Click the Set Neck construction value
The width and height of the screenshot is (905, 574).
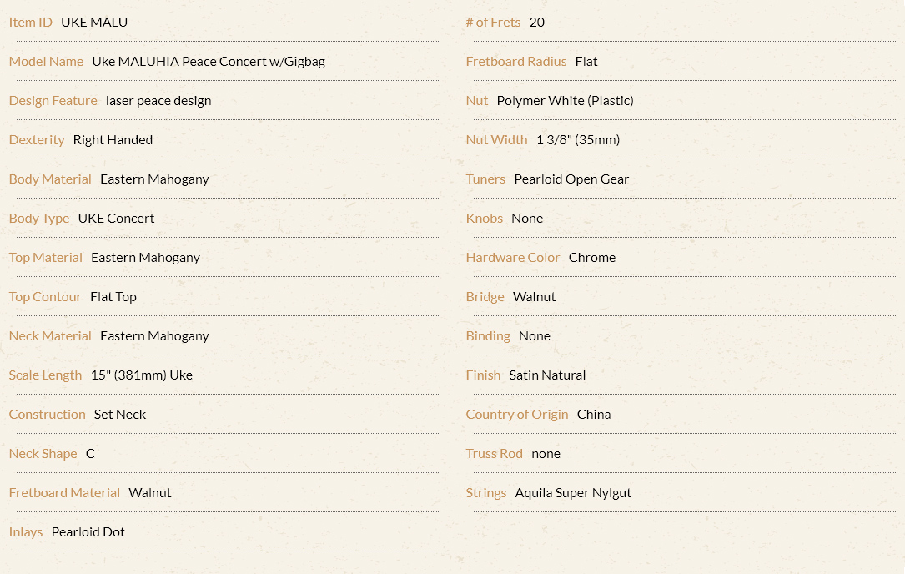(x=120, y=415)
